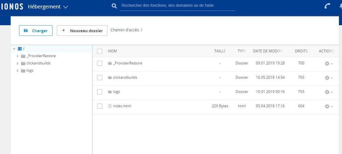
Task: Click the Charger upload button
Action: (x=36, y=30)
